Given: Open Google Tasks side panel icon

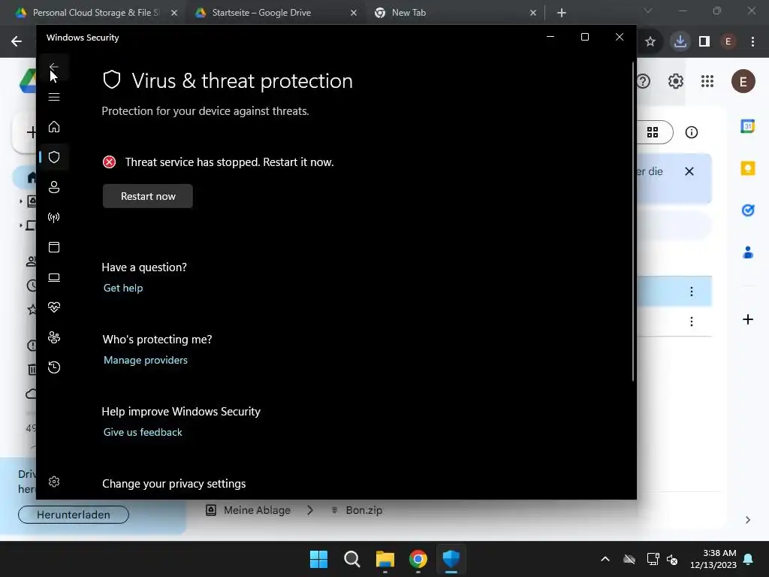Looking at the screenshot, I should (x=748, y=210).
